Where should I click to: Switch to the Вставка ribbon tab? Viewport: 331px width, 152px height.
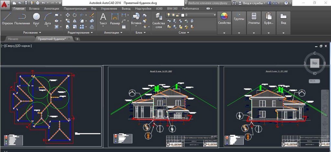pos(34,9)
